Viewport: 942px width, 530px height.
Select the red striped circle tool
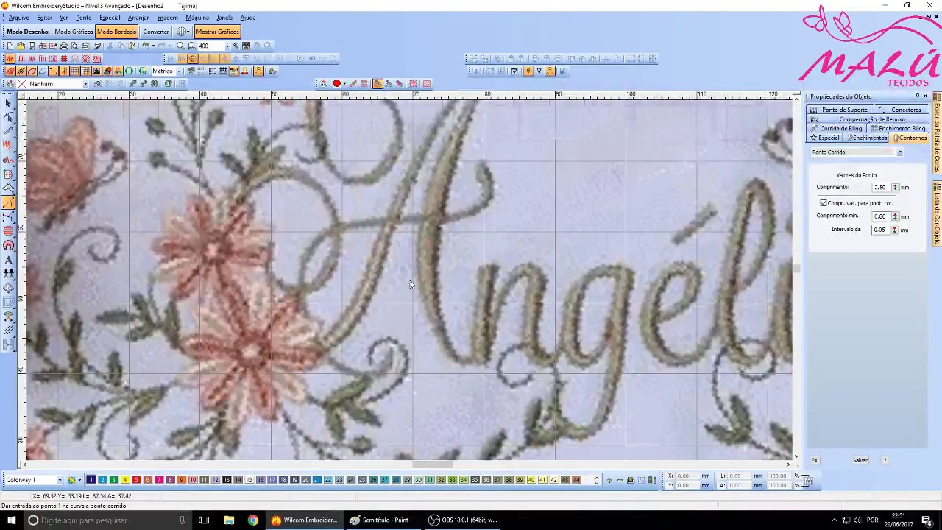[x=8, y=231]
